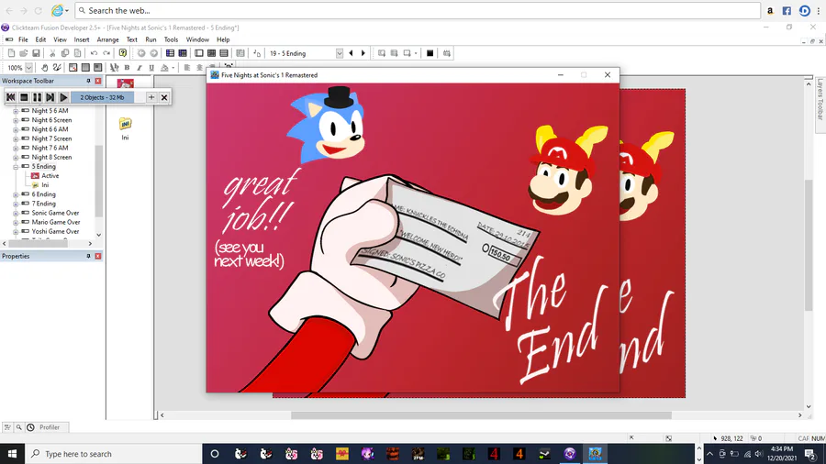Screen dimensions: 826x464
Task: Click the taskbar search box
Action: point(113,454)
